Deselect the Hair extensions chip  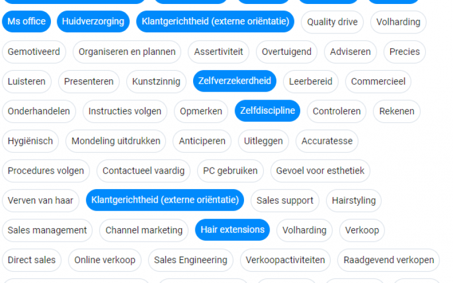[x=232, y=230]
